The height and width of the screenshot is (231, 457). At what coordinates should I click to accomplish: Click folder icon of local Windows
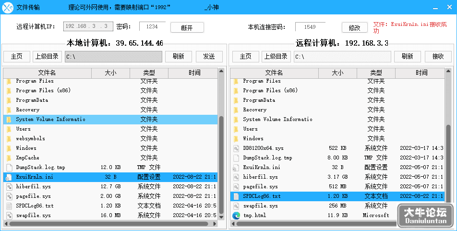(9, 148)
